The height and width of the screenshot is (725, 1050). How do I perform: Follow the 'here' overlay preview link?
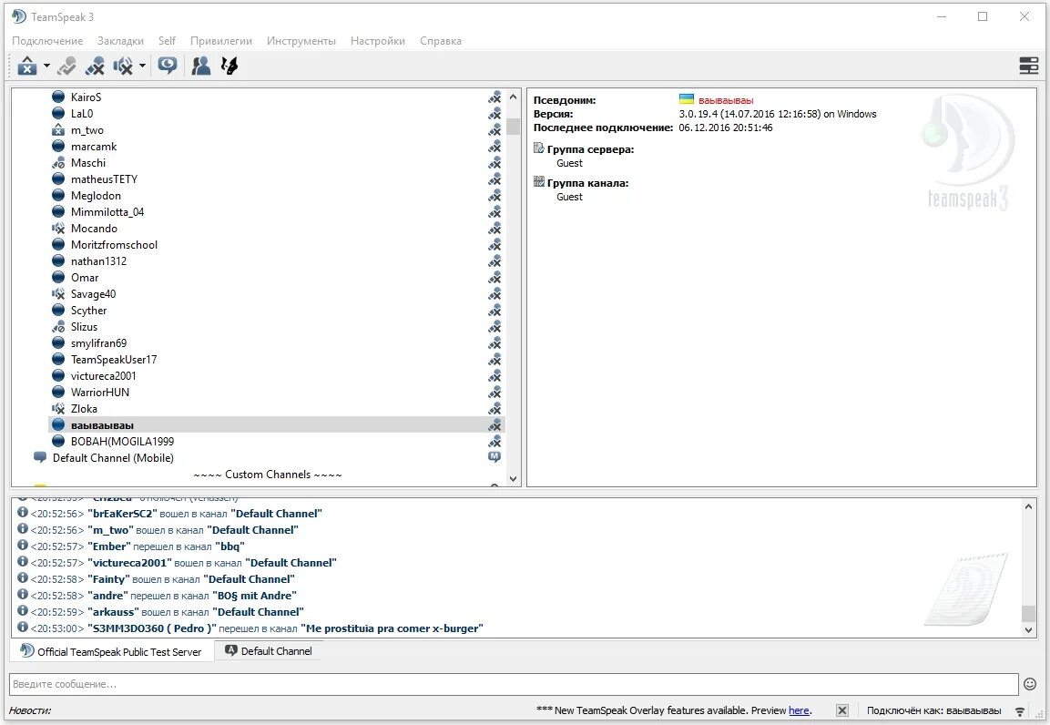click(799, 710)
